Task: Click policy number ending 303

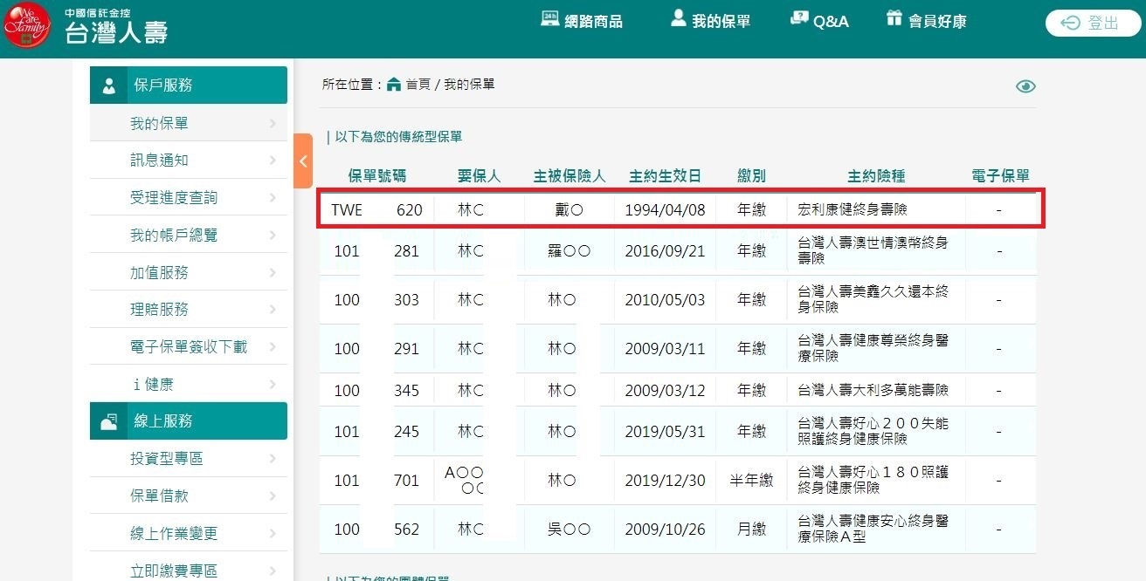Action: 376,300
